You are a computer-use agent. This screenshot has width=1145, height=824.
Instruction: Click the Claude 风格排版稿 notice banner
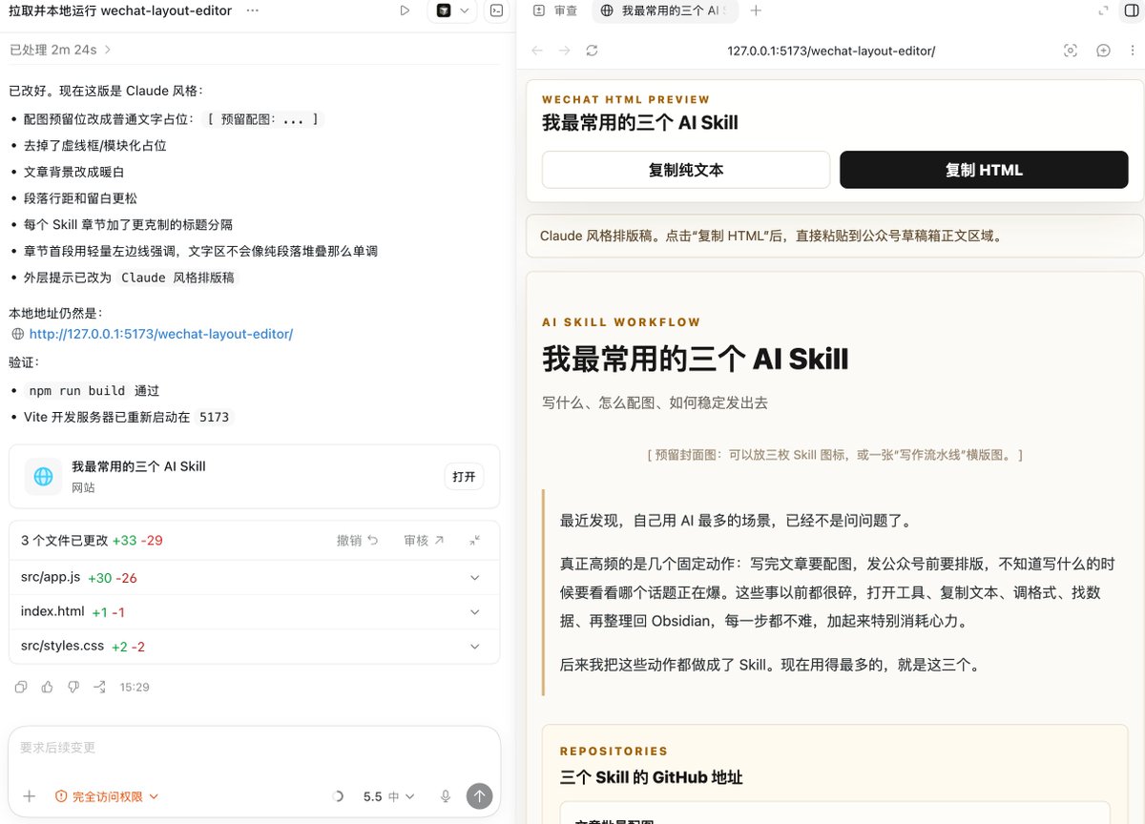[835, 236]
